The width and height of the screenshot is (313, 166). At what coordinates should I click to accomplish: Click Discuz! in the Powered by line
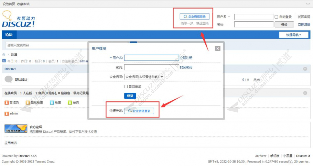coord(24,156)
